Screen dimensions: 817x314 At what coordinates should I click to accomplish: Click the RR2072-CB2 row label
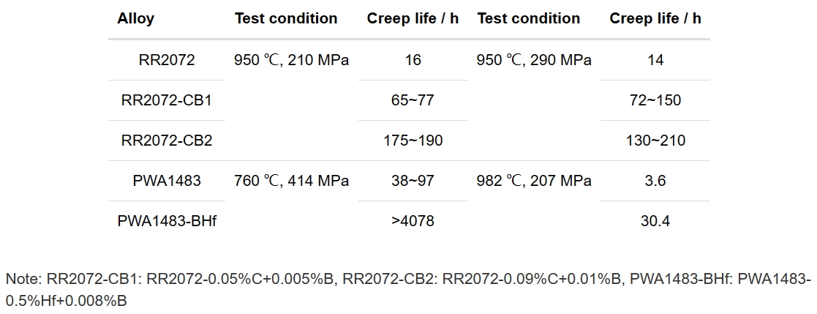(167, 141)
